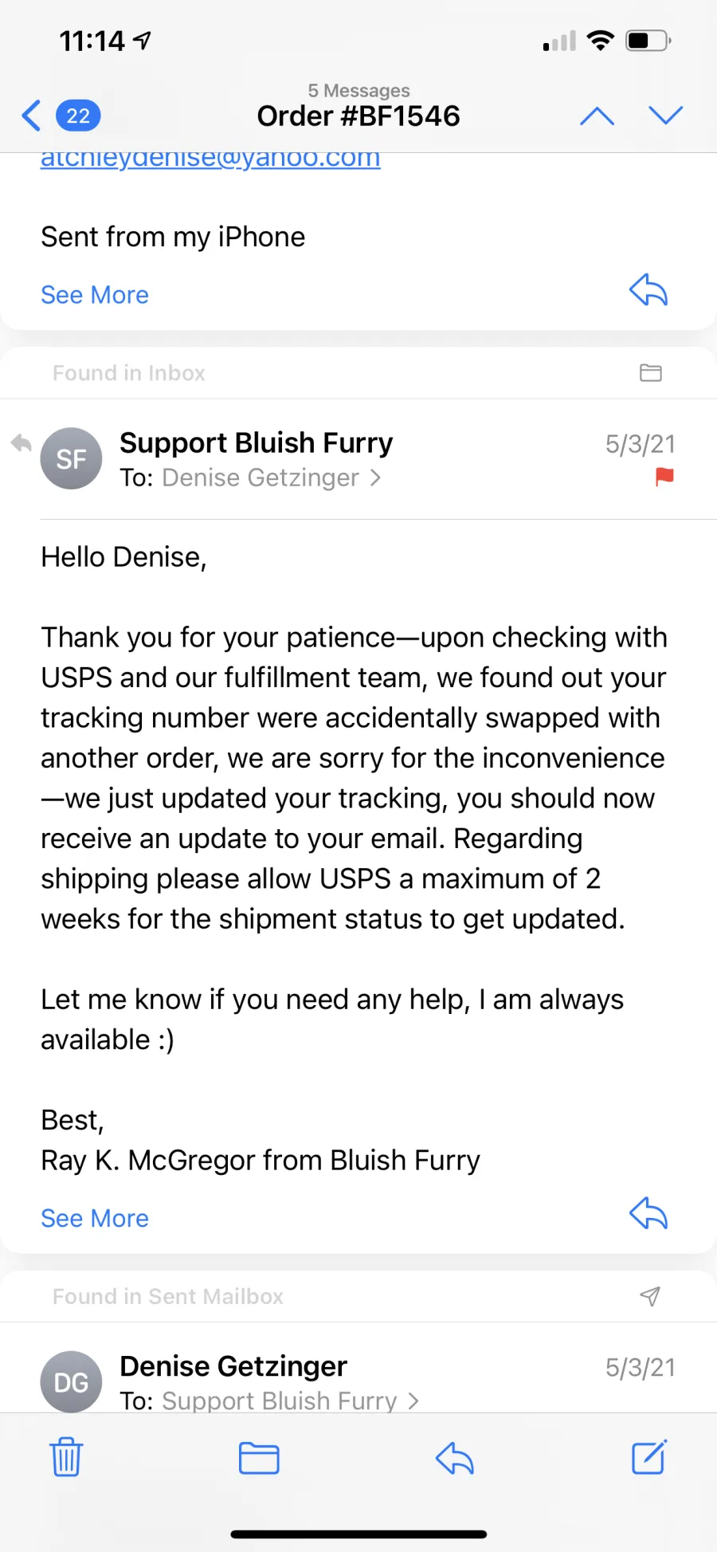The width and height of the screenshot is (717, 1552).
Task: Jump to previous message with up chevron
Action: click(x=597, y=116)
